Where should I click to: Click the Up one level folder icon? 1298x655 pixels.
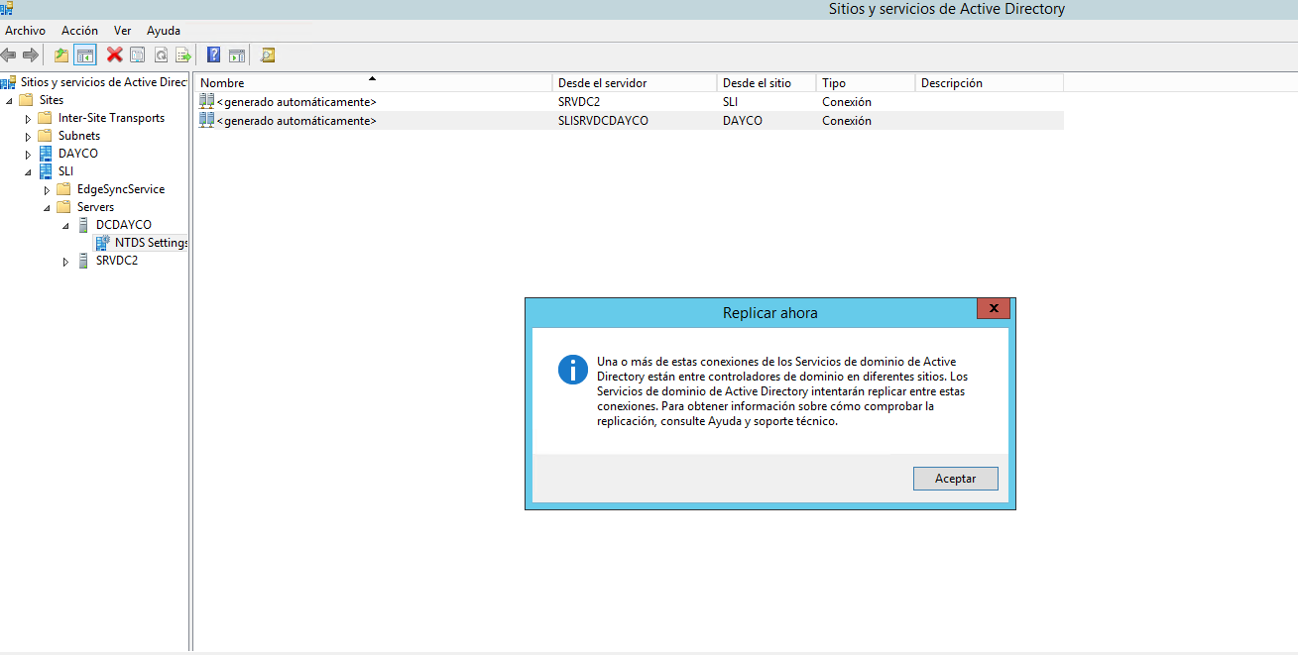coord(61,55)
